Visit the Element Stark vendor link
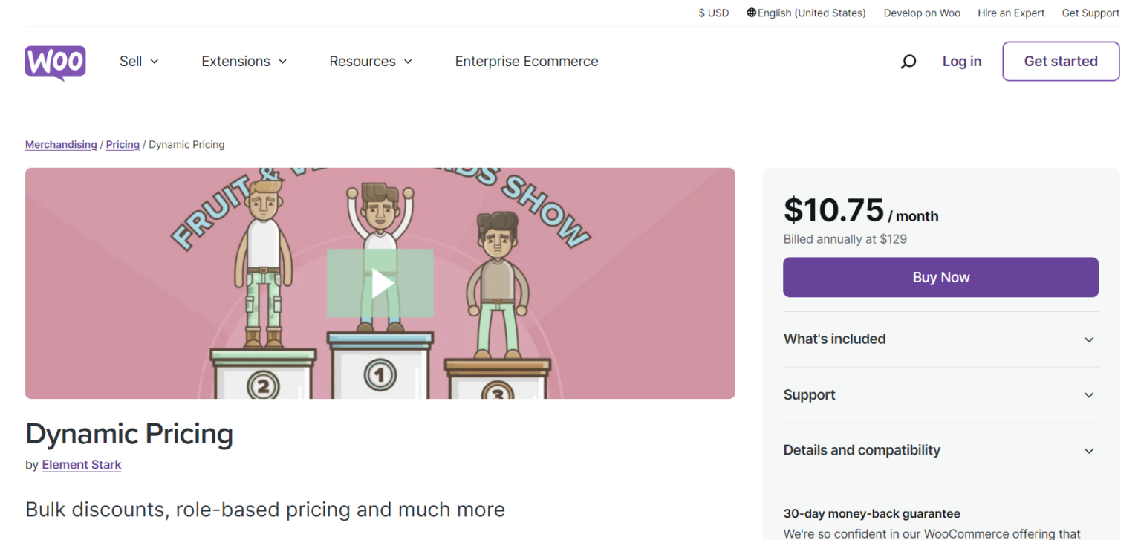 pos(82,465)
